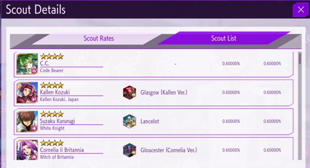310x168 pixels.
Task: Click the Lancelot knightmare name
Action: 150,122
